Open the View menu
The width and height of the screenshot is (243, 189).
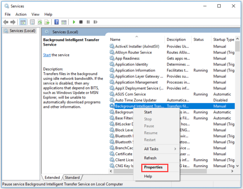point(35,14)
